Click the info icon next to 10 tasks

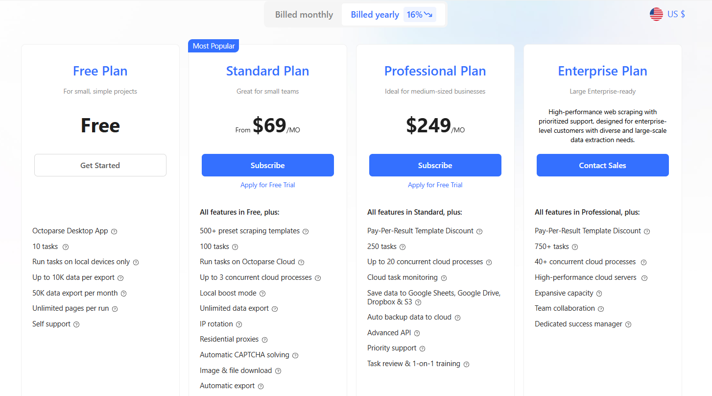coord(66,247)
